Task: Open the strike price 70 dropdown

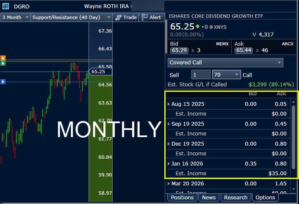Action: click(226, 75)
